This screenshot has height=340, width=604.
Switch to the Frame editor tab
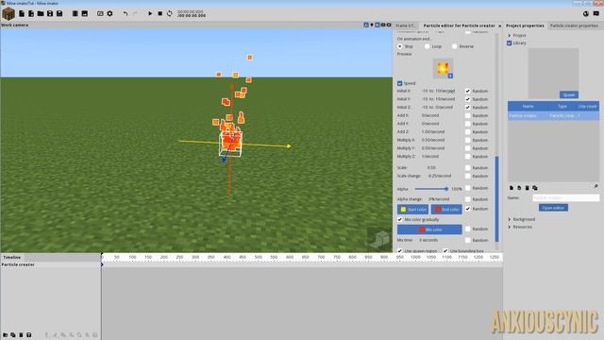point(405,25)
